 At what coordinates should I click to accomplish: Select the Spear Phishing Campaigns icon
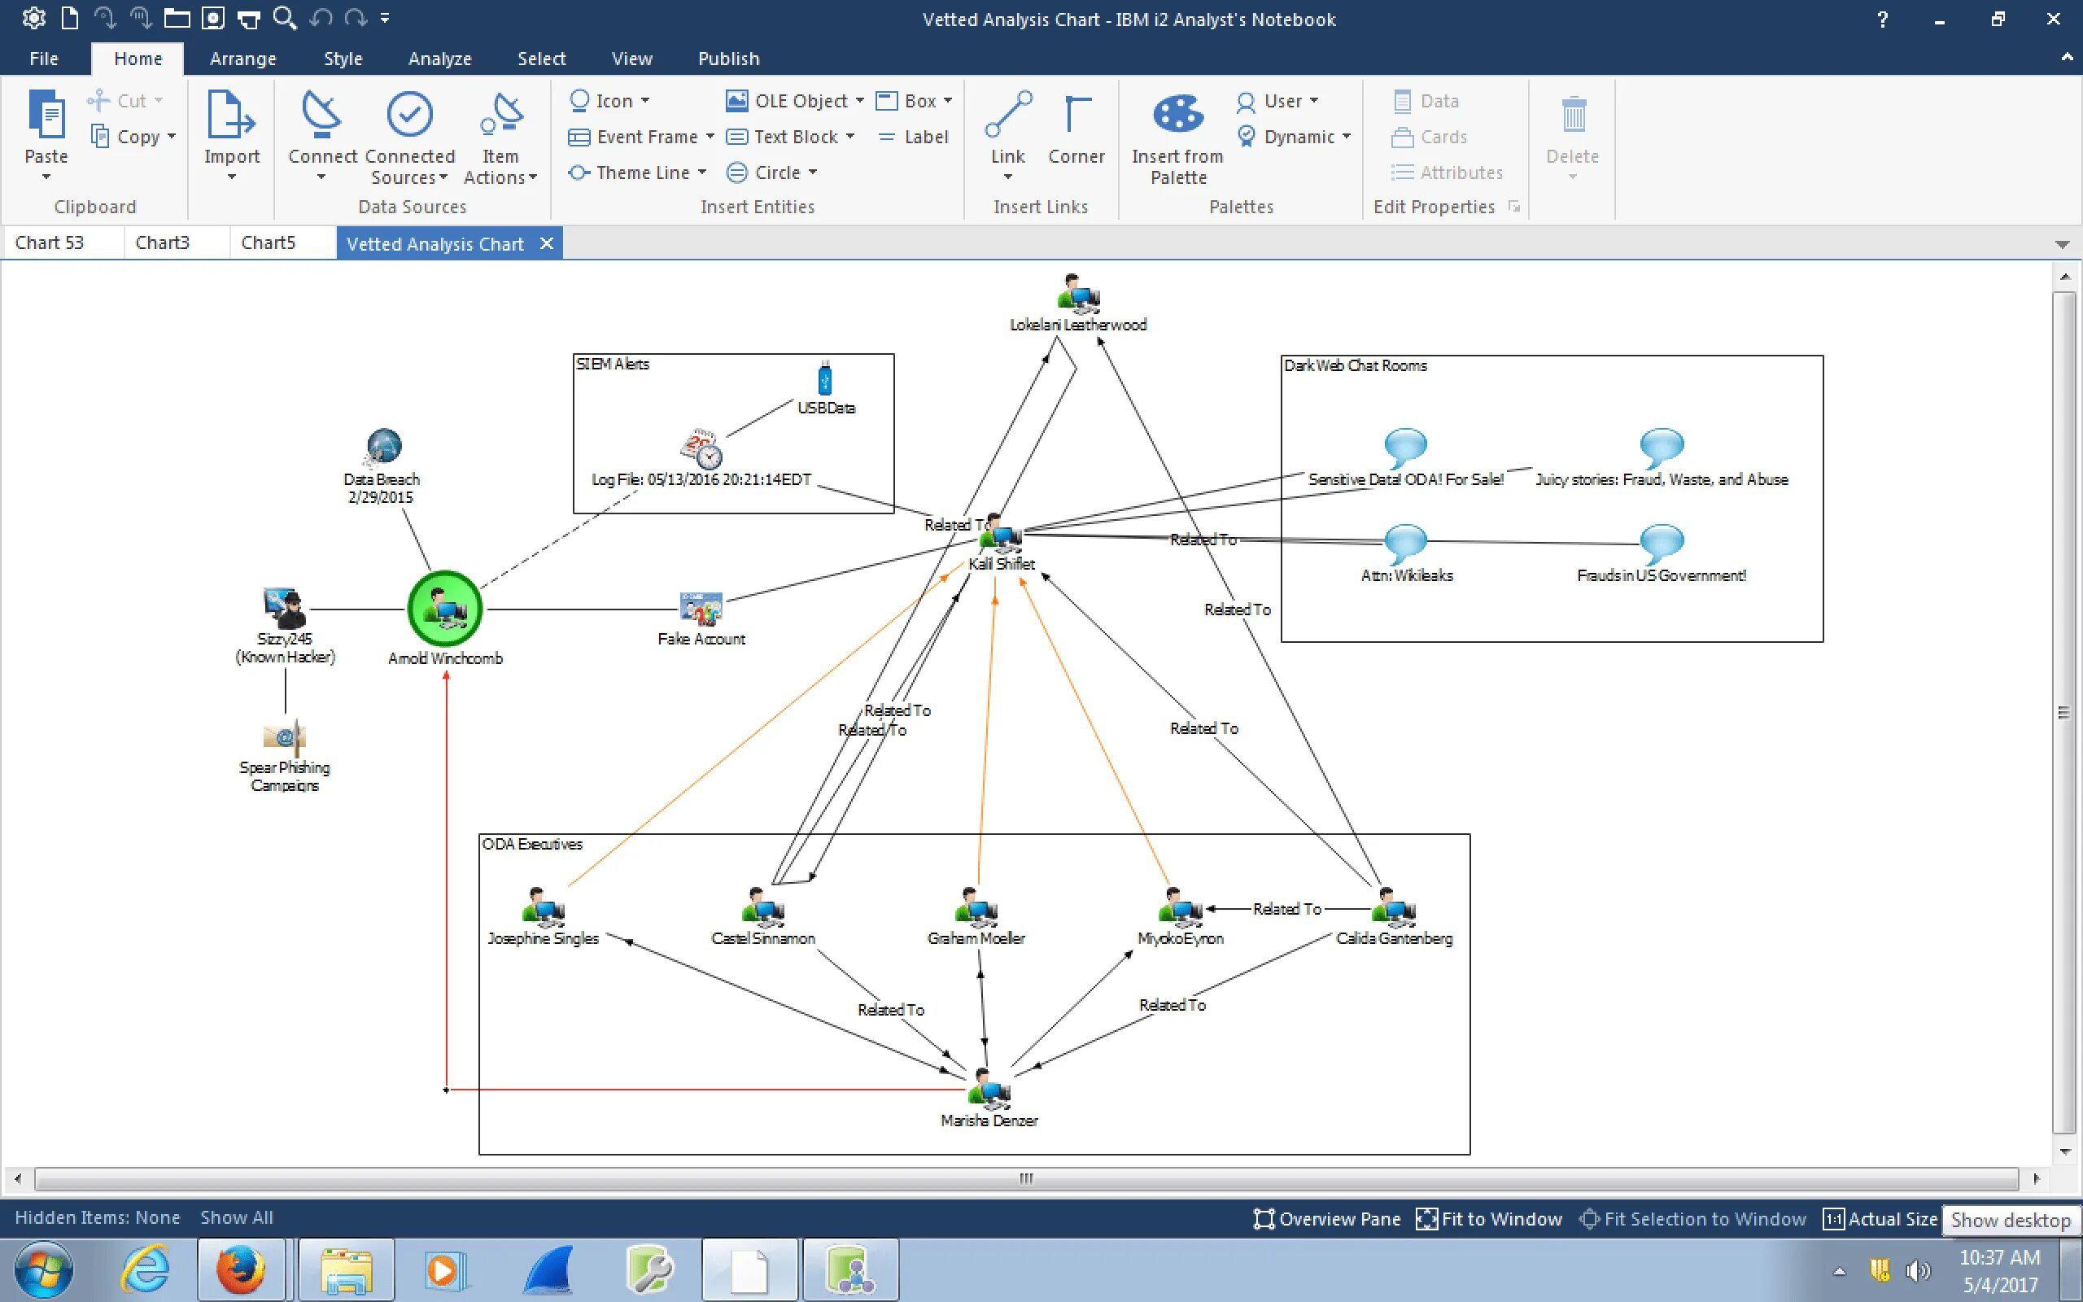[x=285, y=736]
